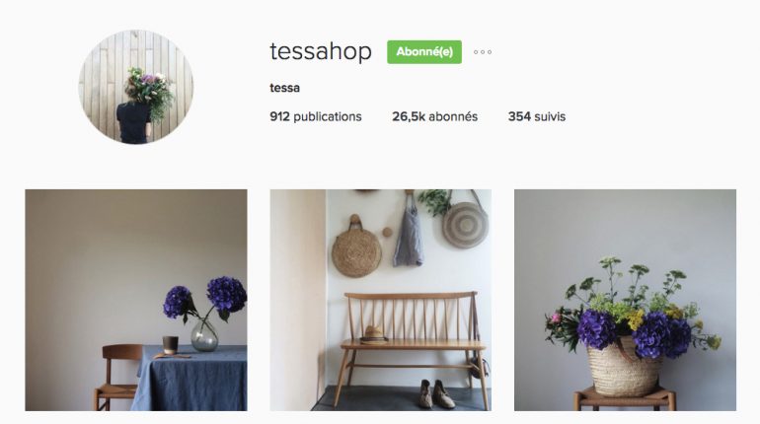Open photo of hydrangeas on blue tablecloth
This screenshot has height=424, width=760.
pyautogui.click(x=136, y=300)
